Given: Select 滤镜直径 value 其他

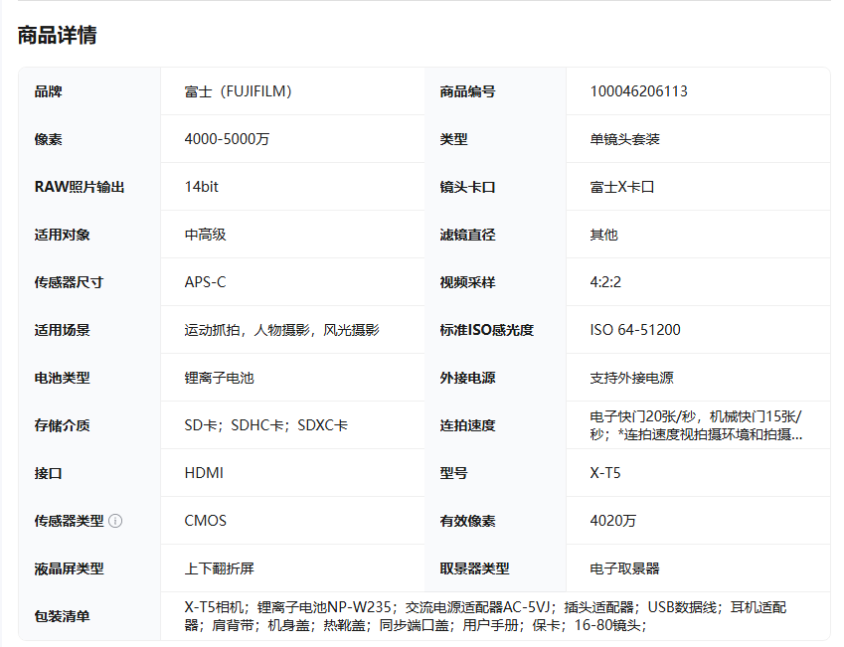Looking at the screenshot, I should (x=604, y=235).
